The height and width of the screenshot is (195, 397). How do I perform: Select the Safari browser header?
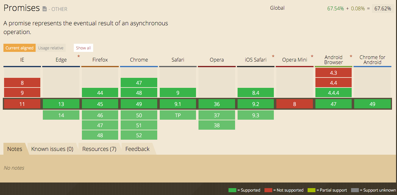(x=178, y=60)
